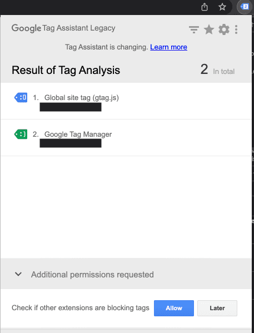
Task: Collapse permissions section using the chevron arrow
Action: click(18, 274)
